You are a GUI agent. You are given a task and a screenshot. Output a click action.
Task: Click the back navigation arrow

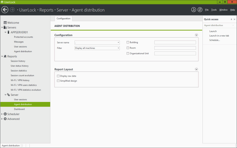[x=5, y=10]
